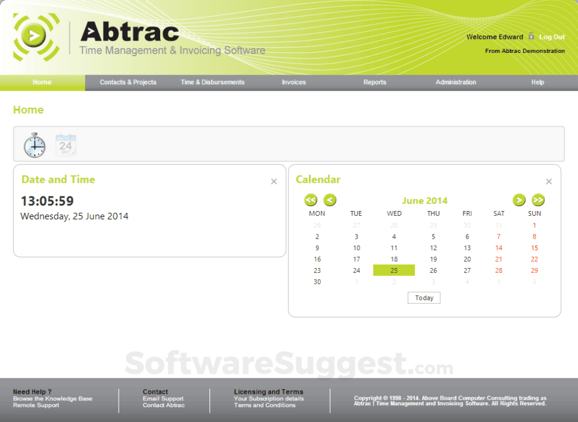Click the Today button in calendar

tap(424, 298)
